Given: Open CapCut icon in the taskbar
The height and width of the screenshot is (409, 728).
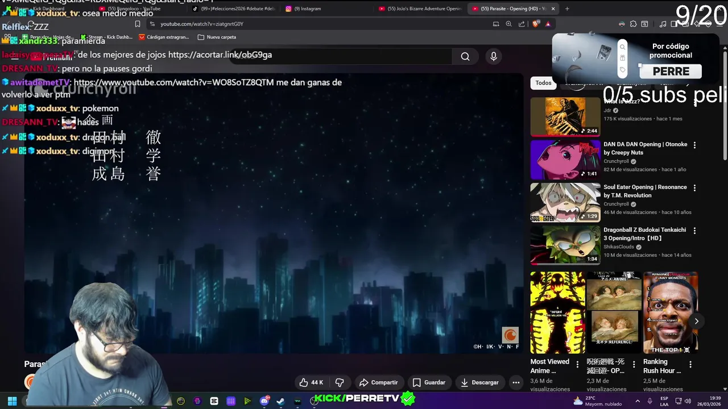Looking at the screenshot, I should [214, 401].
